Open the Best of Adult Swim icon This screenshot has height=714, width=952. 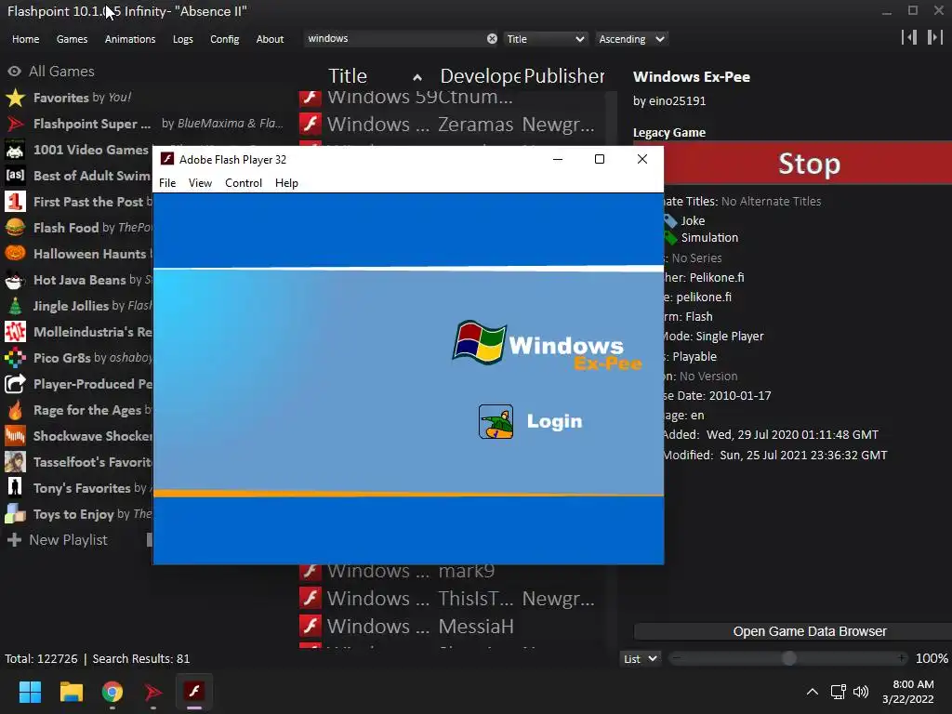pyautogui.click(x=15, y=176)
